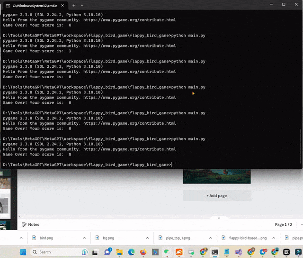
Task: Open CapCut icon in taskbar
Action: [286, 252]
